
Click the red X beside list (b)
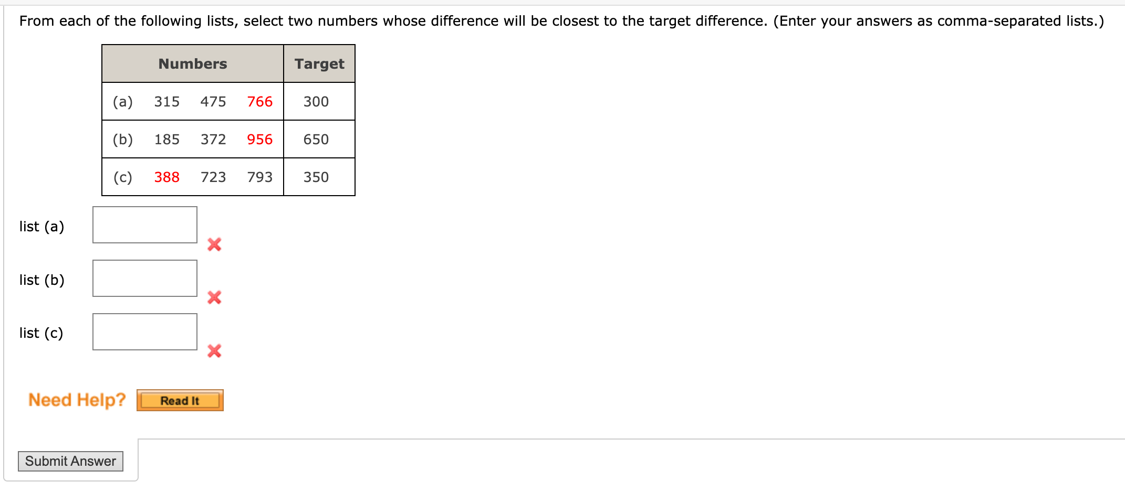click(214, 298)
